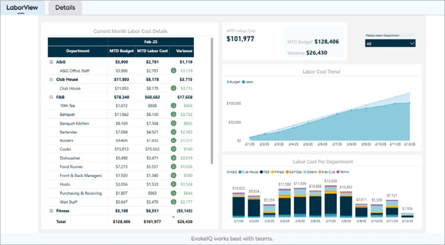Click the Dishwasher row green check icon
This screenshot has width=445, height=245.
[173, 158]
